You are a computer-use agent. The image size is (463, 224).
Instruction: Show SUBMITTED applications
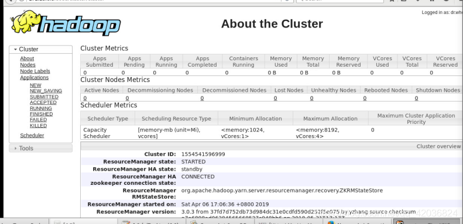[x=44, y=97]
